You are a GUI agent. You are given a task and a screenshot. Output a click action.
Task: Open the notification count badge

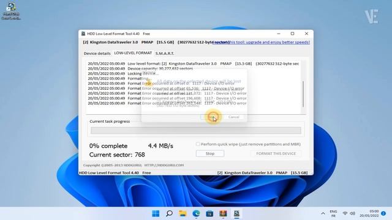[383, 213]
